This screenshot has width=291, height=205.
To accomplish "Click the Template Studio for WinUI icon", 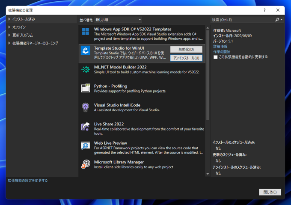I will (86, 51).
